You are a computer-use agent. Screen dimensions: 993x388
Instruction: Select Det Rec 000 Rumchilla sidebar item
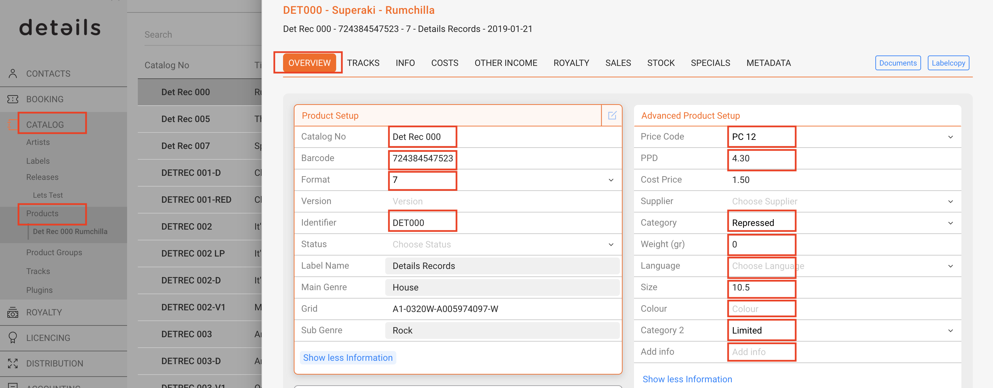70,231
